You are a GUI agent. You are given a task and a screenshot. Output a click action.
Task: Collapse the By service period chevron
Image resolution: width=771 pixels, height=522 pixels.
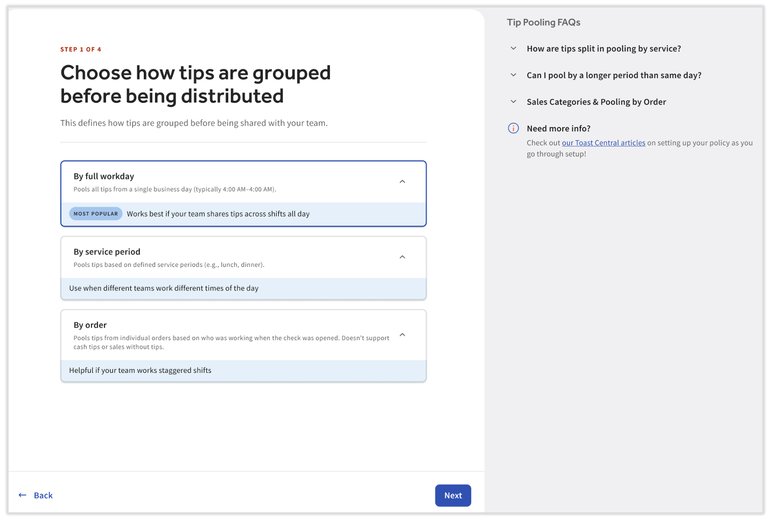[402, 257]
